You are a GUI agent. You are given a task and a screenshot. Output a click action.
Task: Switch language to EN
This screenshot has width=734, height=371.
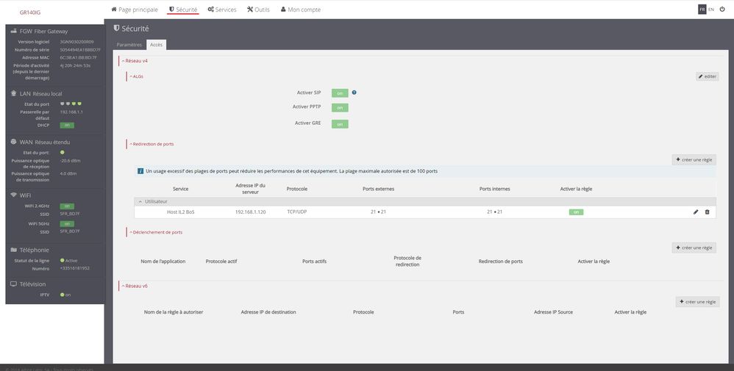coord(711,10)
